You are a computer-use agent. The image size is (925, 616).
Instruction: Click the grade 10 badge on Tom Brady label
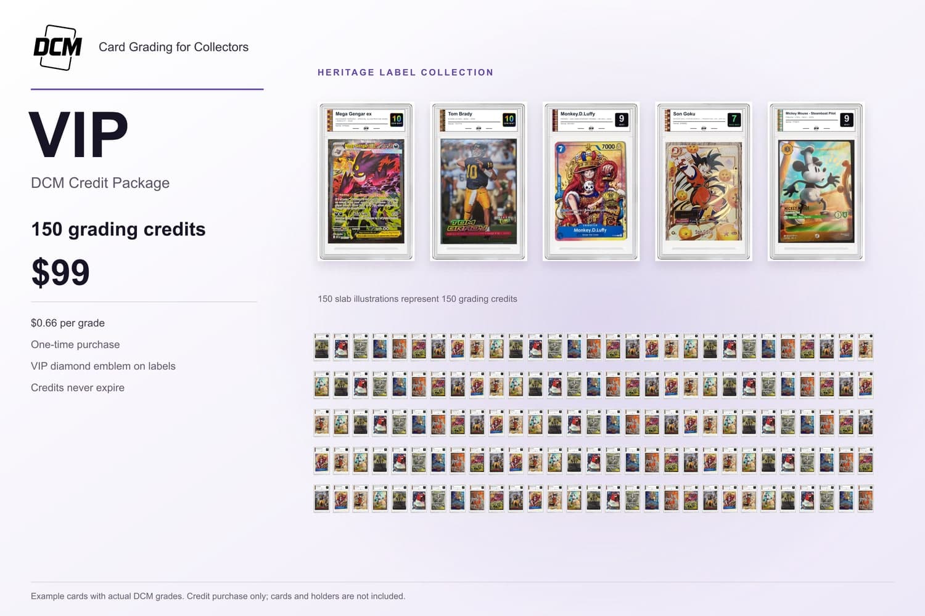coord(509,120)
